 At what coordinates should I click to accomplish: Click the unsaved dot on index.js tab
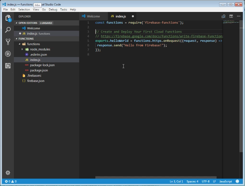tap(133, 16)
